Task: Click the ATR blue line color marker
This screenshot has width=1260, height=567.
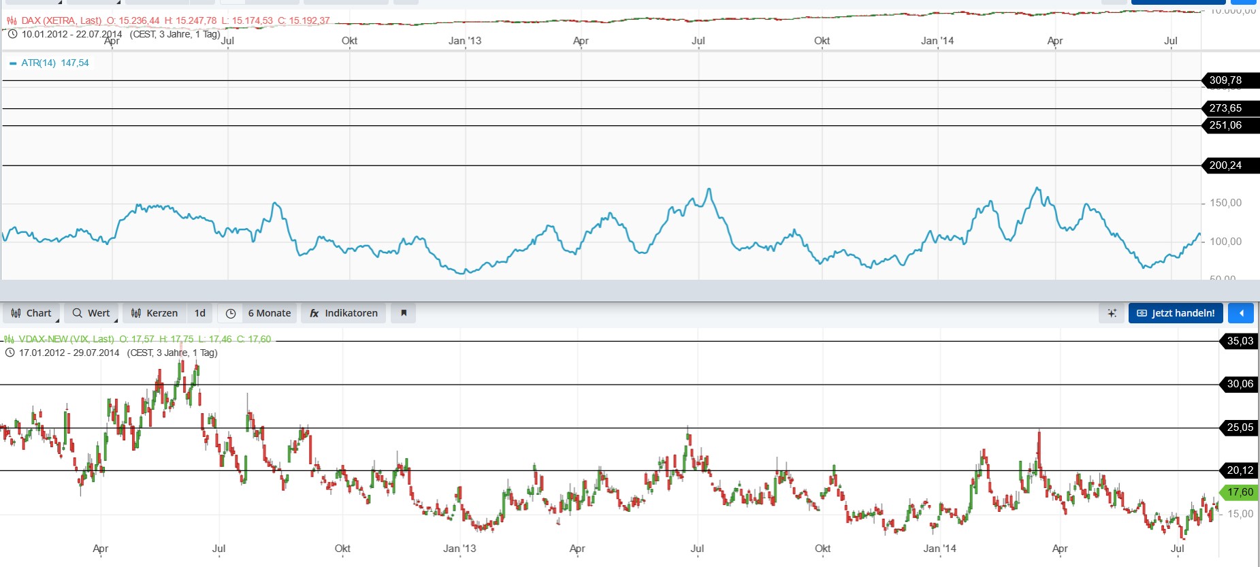Action: (x=12, y=63)
